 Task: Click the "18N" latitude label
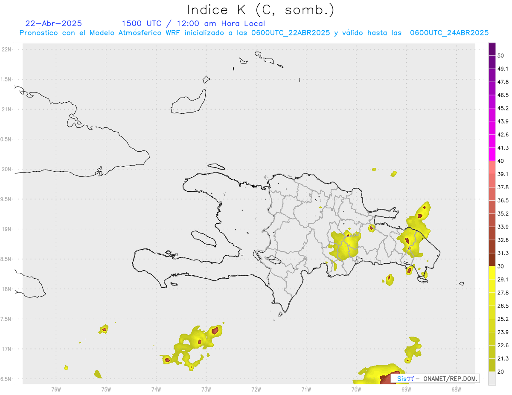point(6,289)
